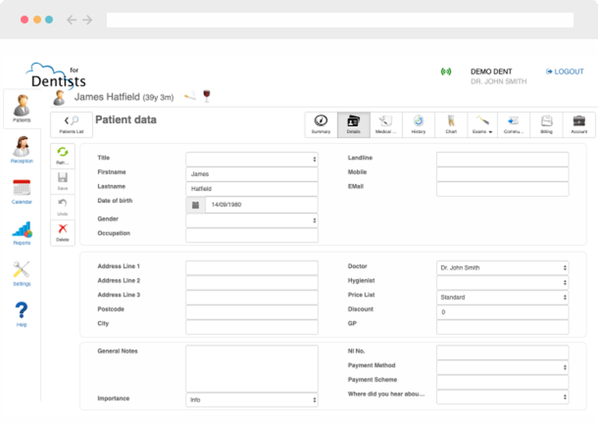The height and width of the screenshot is (423, 598).
Task: Click LOGOUT to sign out
Action: click(565, 71)
